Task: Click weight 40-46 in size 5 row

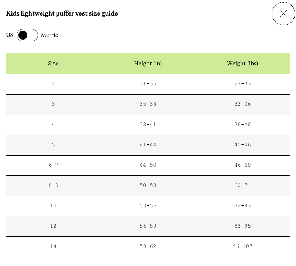Action: click(x=242, y=145)
